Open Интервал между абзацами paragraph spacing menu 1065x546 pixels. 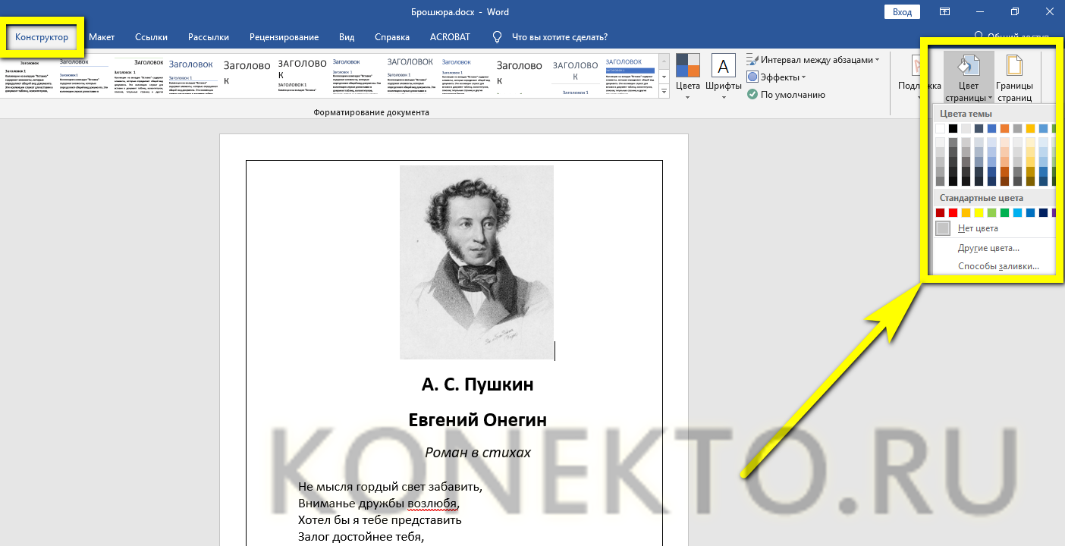click(813, 59)
